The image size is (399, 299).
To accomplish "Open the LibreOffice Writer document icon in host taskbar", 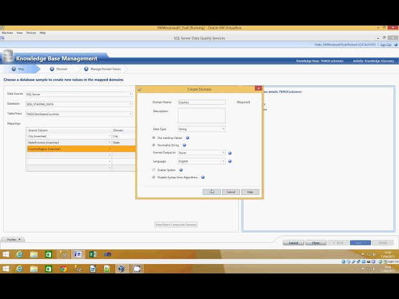I will pyautogui.click(x=93, y=268).
